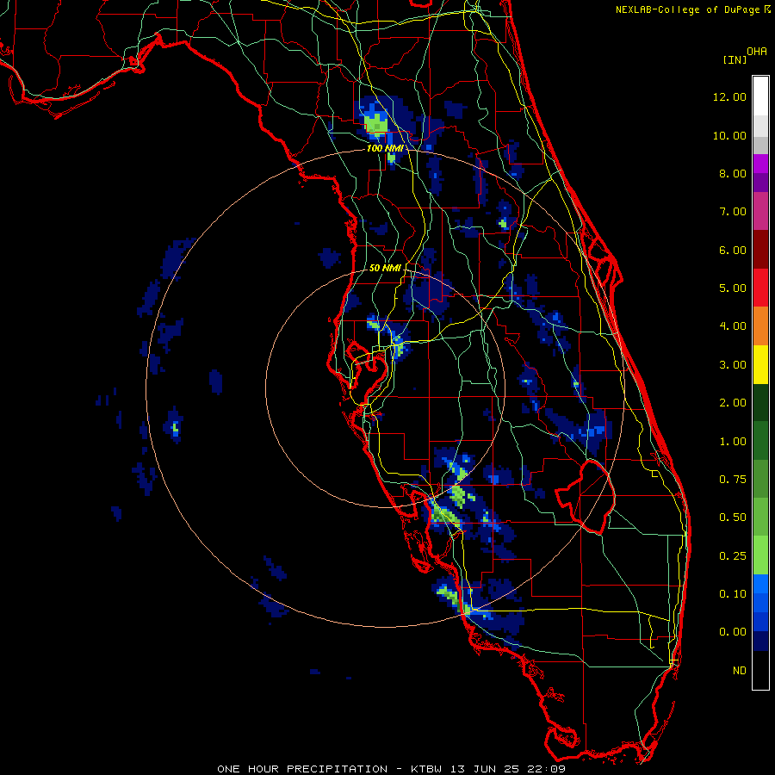Click the 0.00 legend value
This screenshot has height=775, width=775.
(x=733, y=632)
